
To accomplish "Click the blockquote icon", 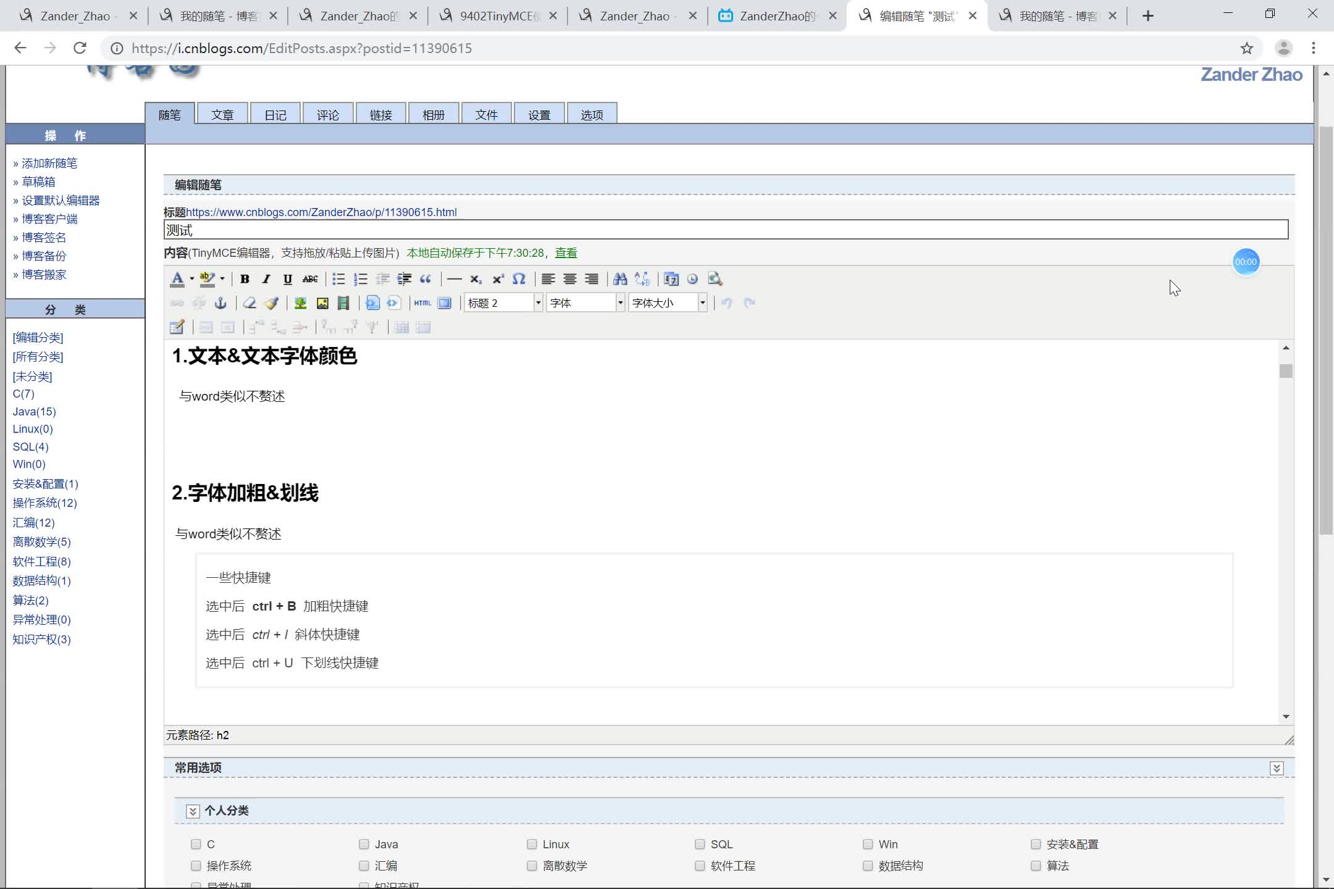I will 426,279.
